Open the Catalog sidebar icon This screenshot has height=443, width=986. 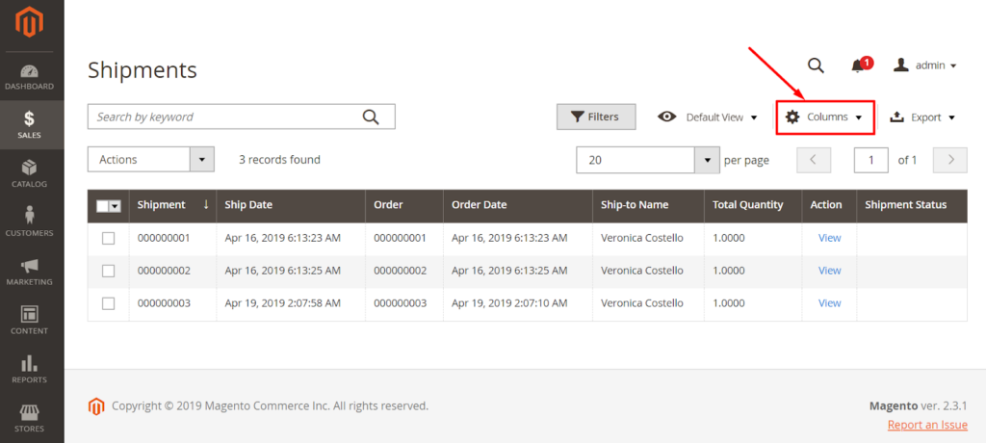pos(30,168)
